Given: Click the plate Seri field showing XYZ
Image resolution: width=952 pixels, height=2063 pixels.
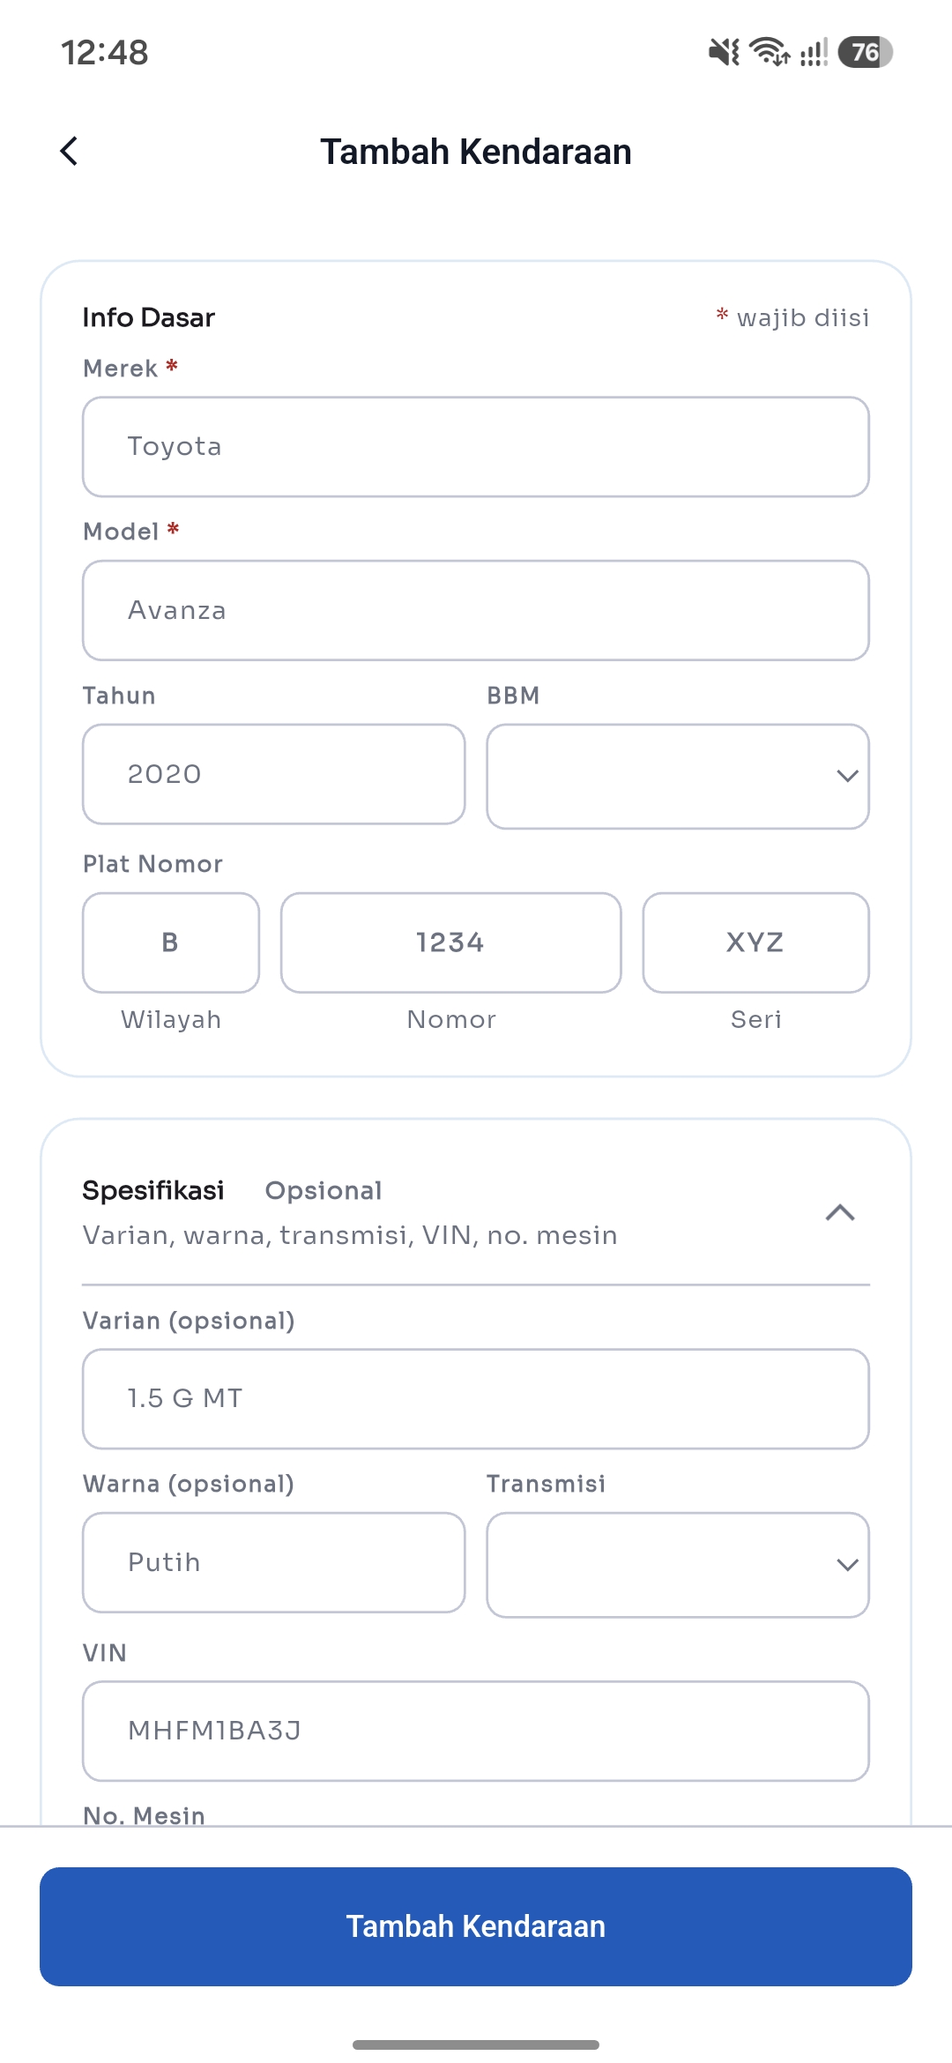Looking at the screenshot, I should (755, 942).
